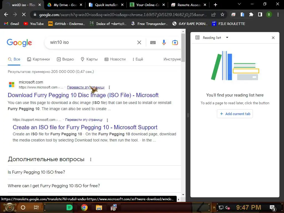Open Task View on the taskbar
This screenshot has width=284, height=213.
coord(36,207)
